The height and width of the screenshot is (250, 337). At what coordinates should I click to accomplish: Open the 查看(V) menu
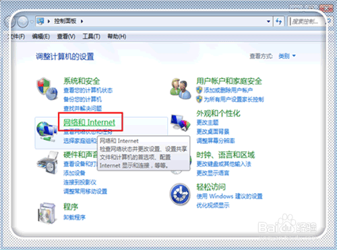[x=66, y=36]
